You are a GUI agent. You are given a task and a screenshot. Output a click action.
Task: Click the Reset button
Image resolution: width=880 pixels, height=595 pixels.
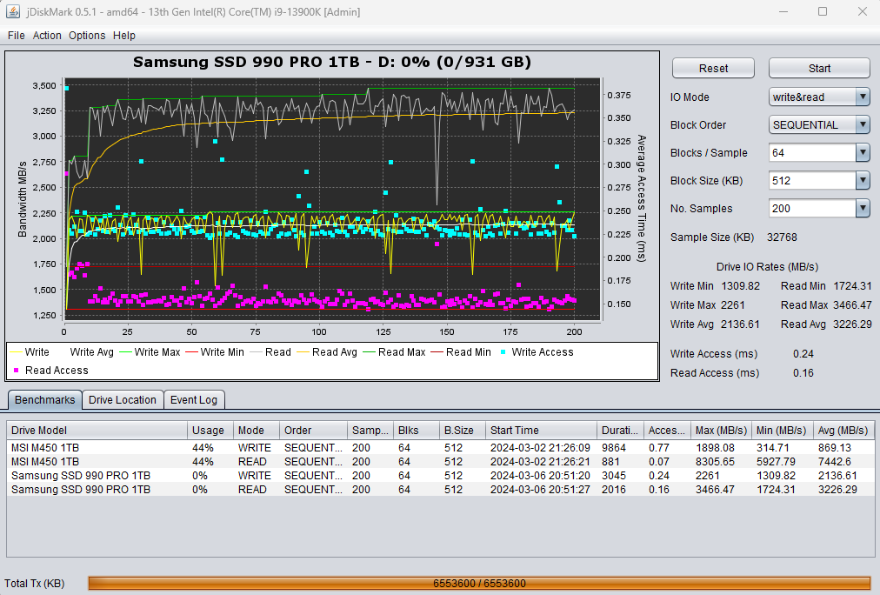(x=713, y=69)
